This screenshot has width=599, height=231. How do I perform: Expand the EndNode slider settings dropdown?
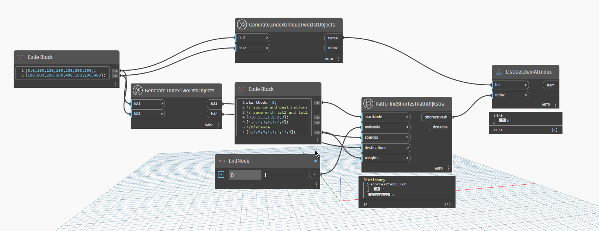221,175
